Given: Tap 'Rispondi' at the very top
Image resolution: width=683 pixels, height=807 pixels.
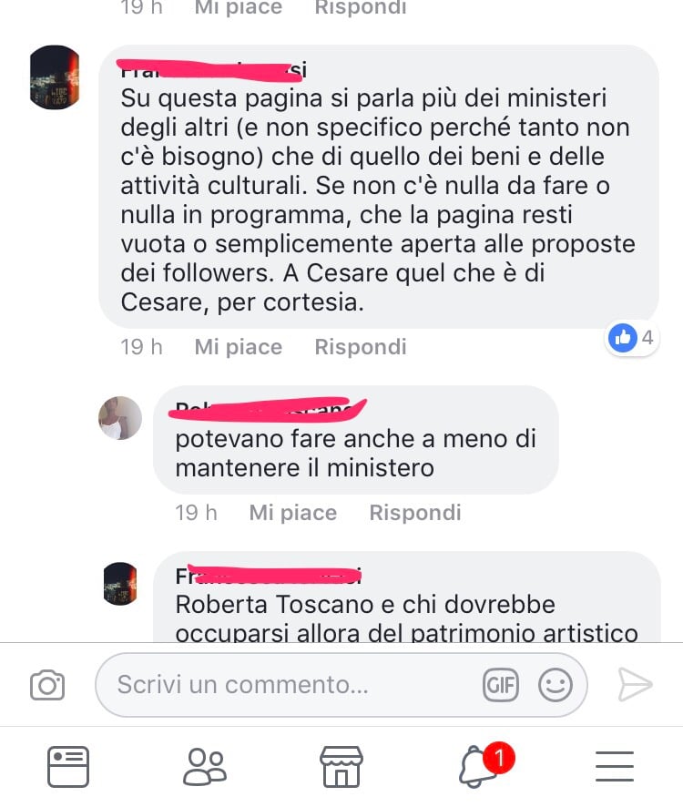Looking at the screenshot, I should tap(361, 7).
